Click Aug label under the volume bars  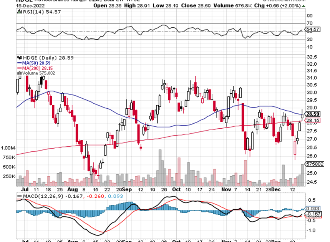72,189
